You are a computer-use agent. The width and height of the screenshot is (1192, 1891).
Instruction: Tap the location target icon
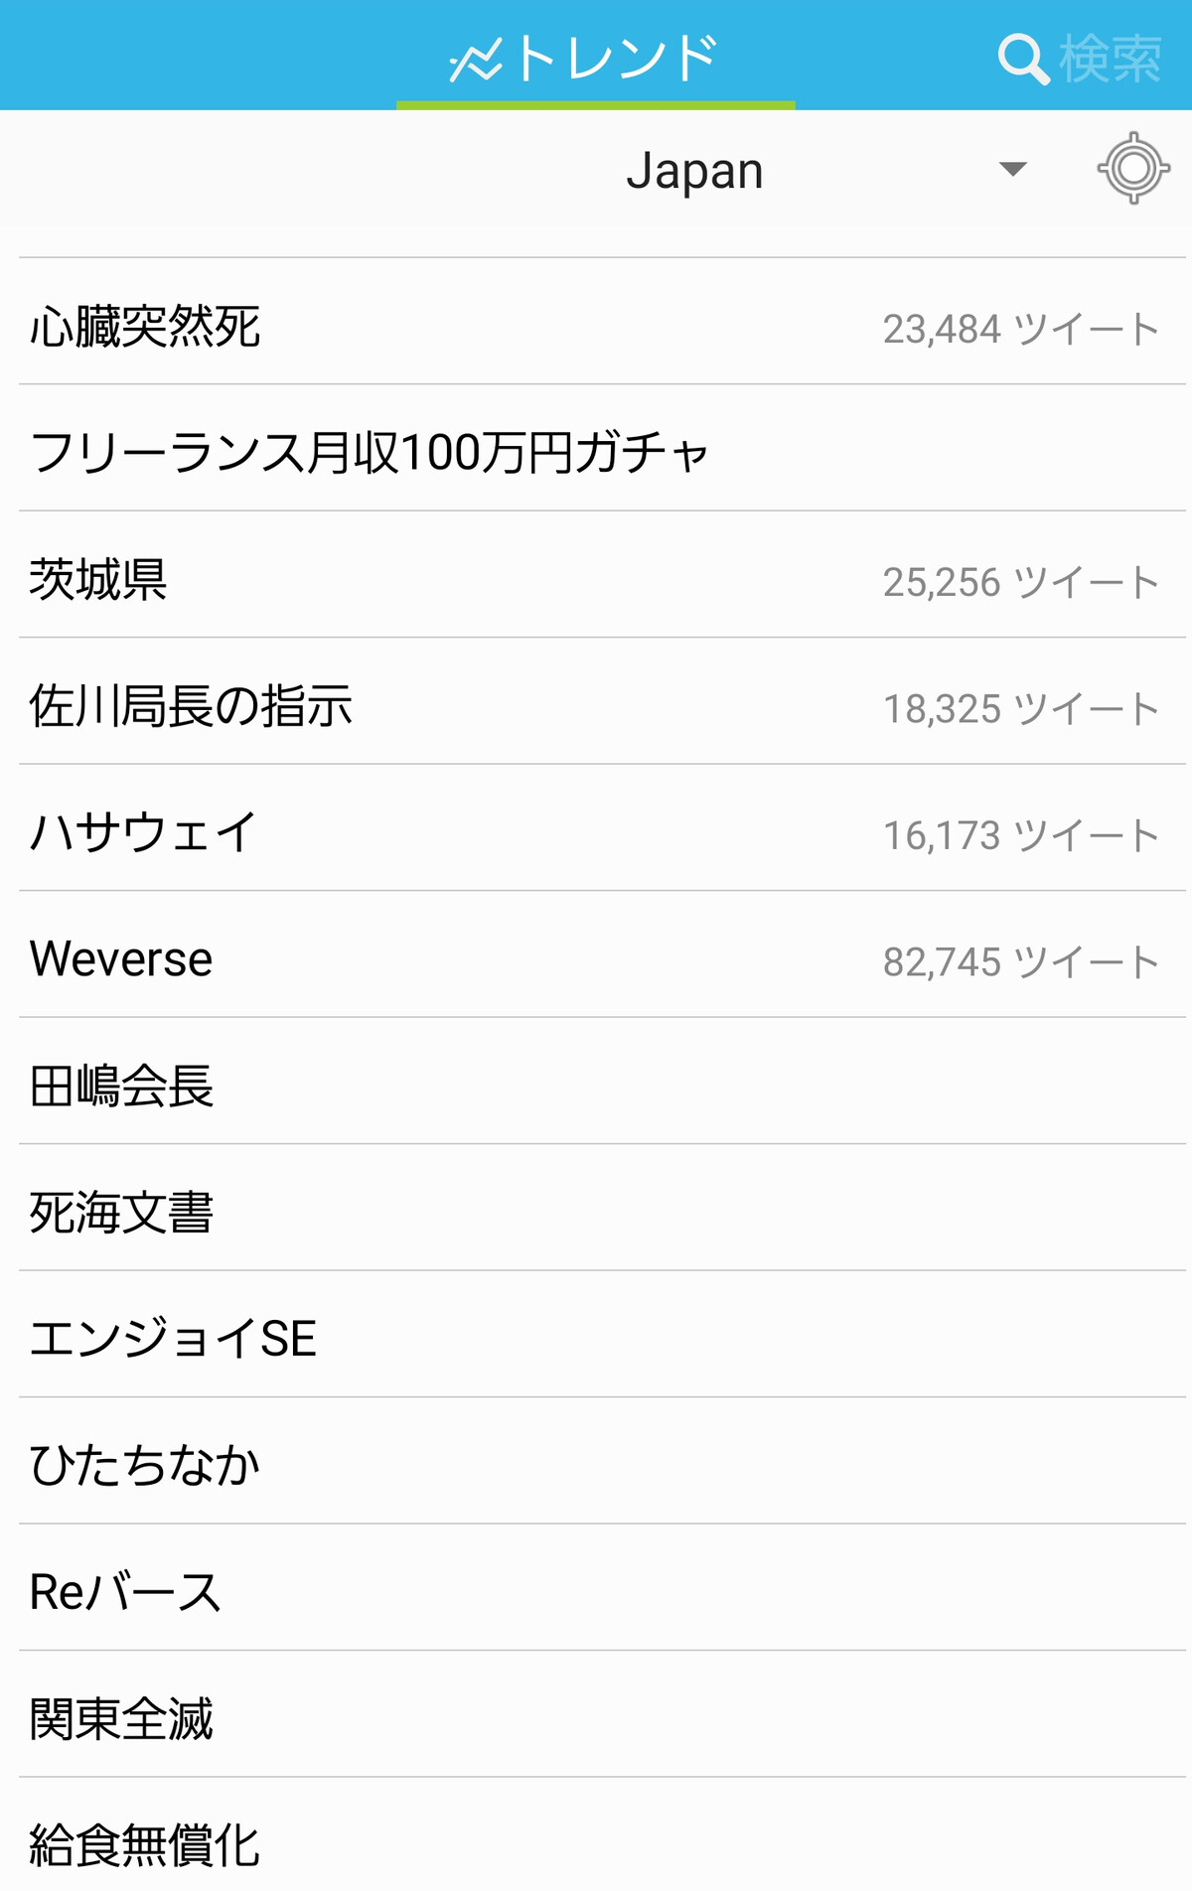click(x=1133, y=168)
